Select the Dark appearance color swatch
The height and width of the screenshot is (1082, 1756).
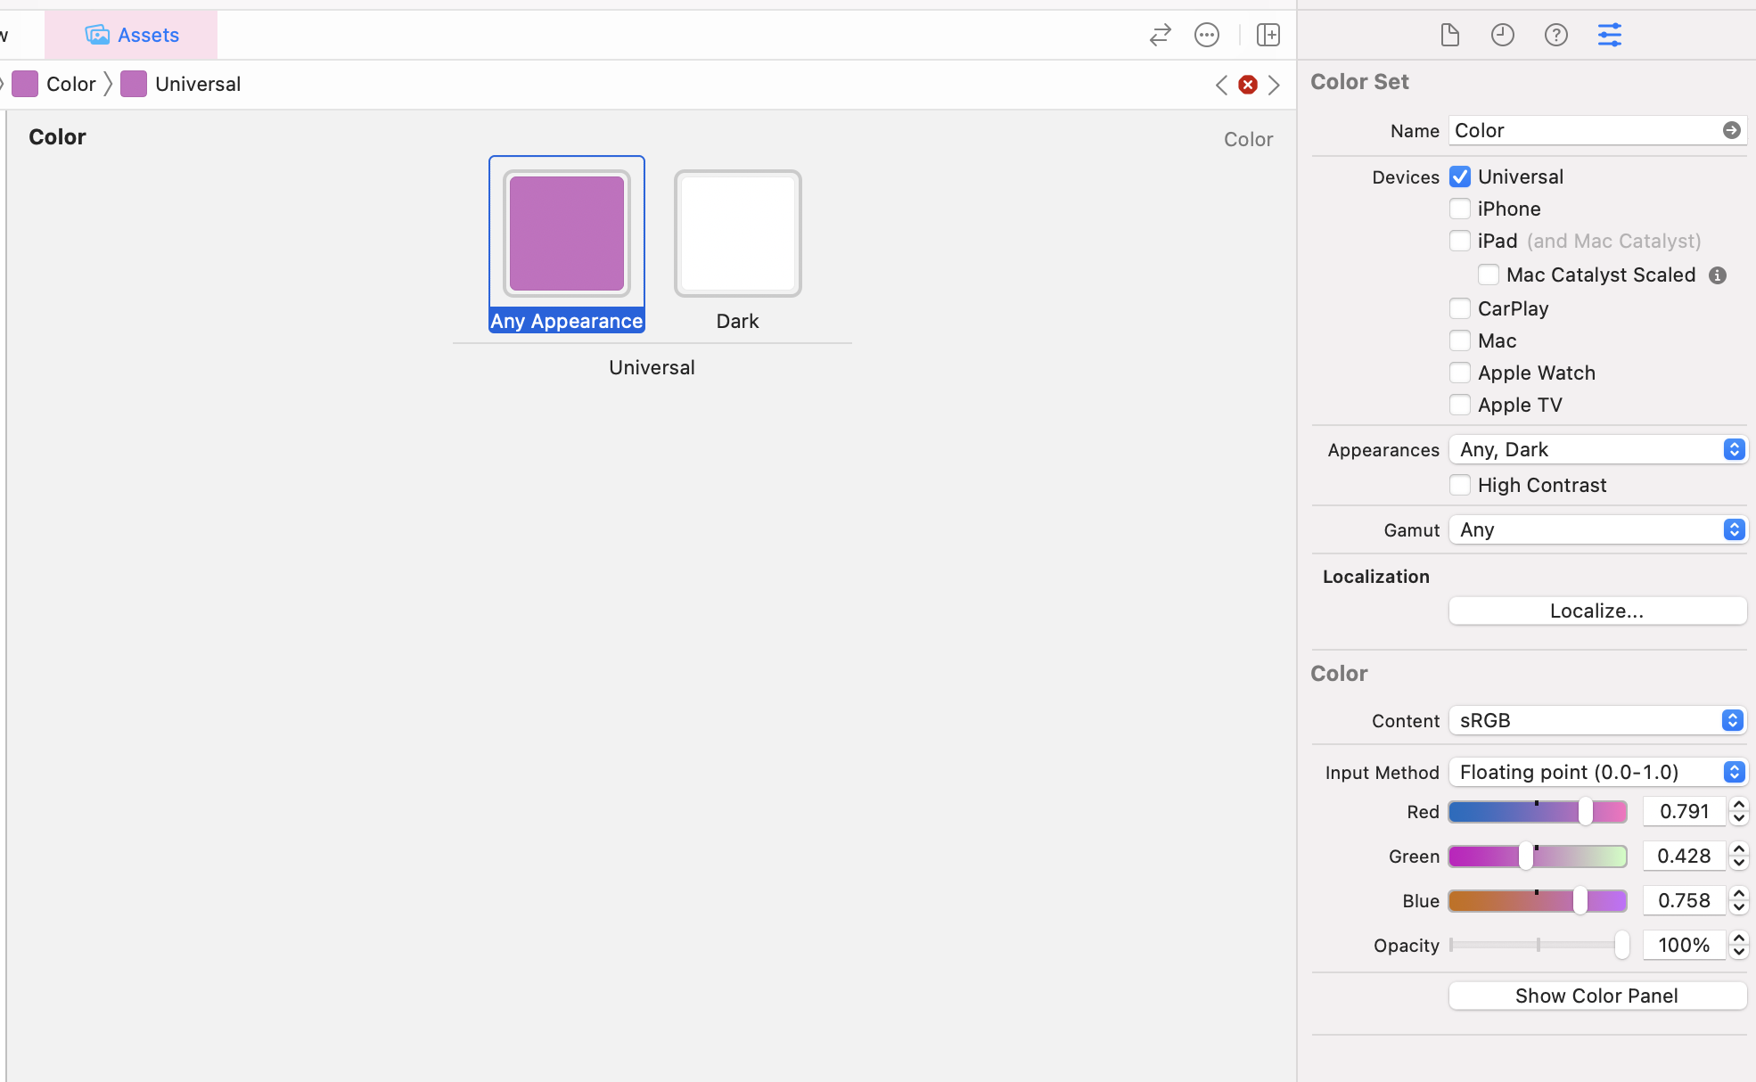click(737, 234)
